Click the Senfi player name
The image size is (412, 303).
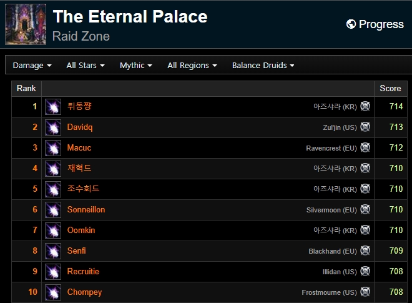click(76, 251)
